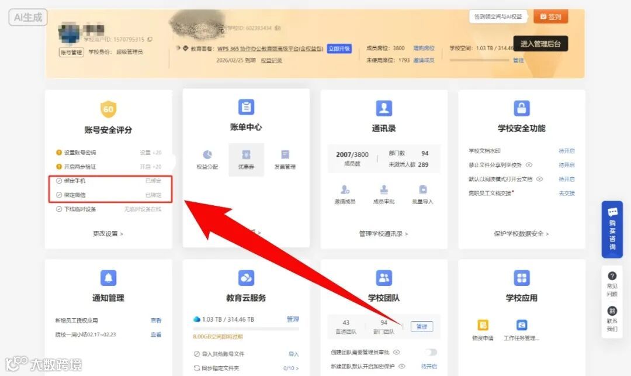Click 进入管理后台 button
This screenshot has height=376, width=631.
click(540, 43)
